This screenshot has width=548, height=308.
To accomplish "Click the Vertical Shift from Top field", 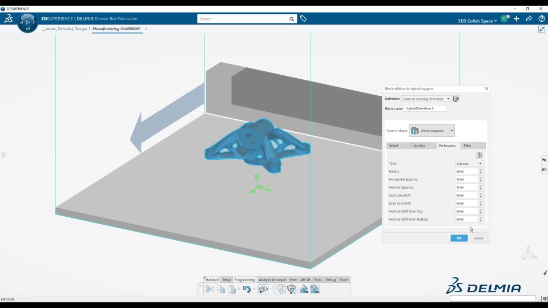I will point(466,212).
